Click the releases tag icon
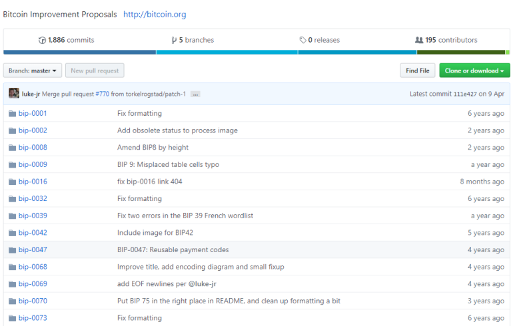Viewport: 515px width, 326px height. 302,40
